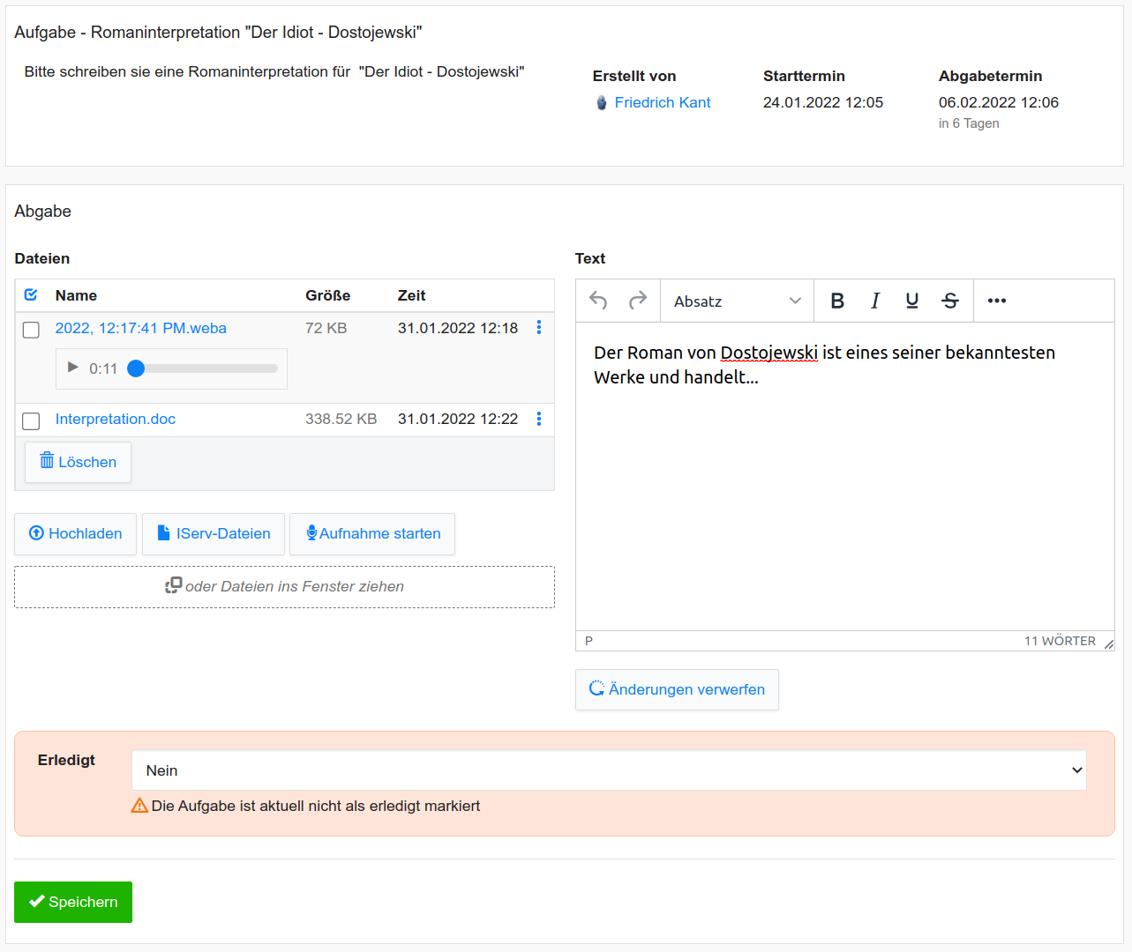Select all files via header checkbox icon
This screenshot has height=952, width=1132.
(x=31, y=295)
